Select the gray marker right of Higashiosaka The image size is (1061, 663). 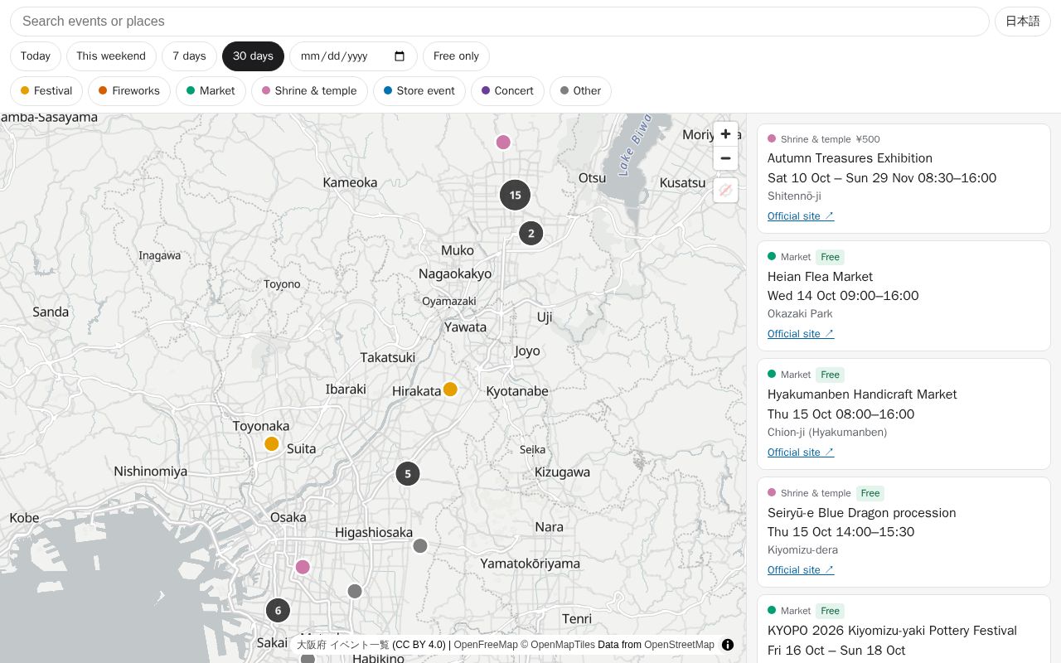pyautogui.click(x=420, y=545)
